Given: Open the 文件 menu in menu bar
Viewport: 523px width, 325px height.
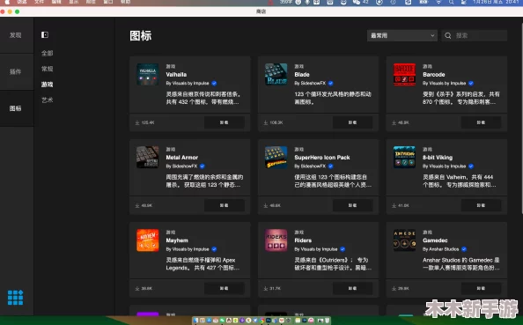Looking at the screenshot, I should click(39, 2).
